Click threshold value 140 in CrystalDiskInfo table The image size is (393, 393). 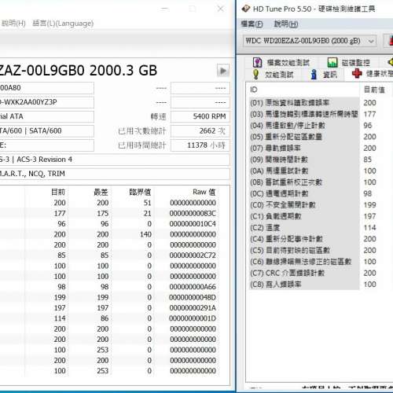pyautogui.click(x=145, y=234)
